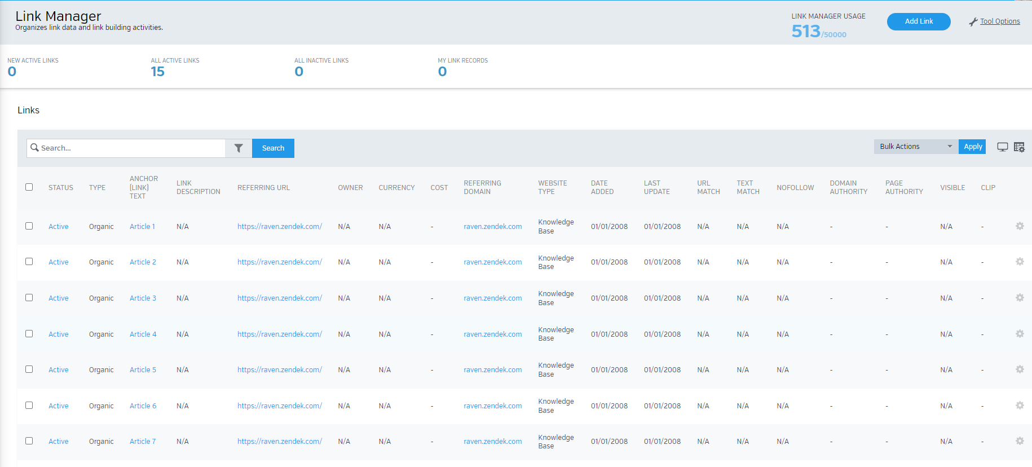Apply the selected bulk action
The image size is (1032, 467).
pos(972,147)
